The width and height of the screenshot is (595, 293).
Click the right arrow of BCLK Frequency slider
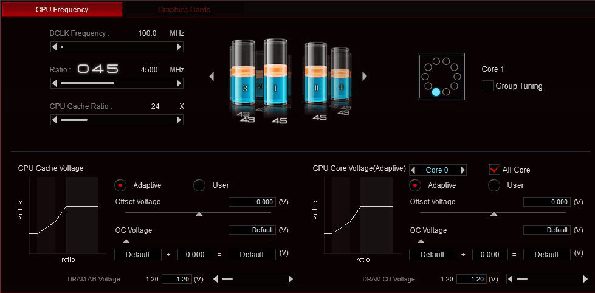tap(179, 47)
